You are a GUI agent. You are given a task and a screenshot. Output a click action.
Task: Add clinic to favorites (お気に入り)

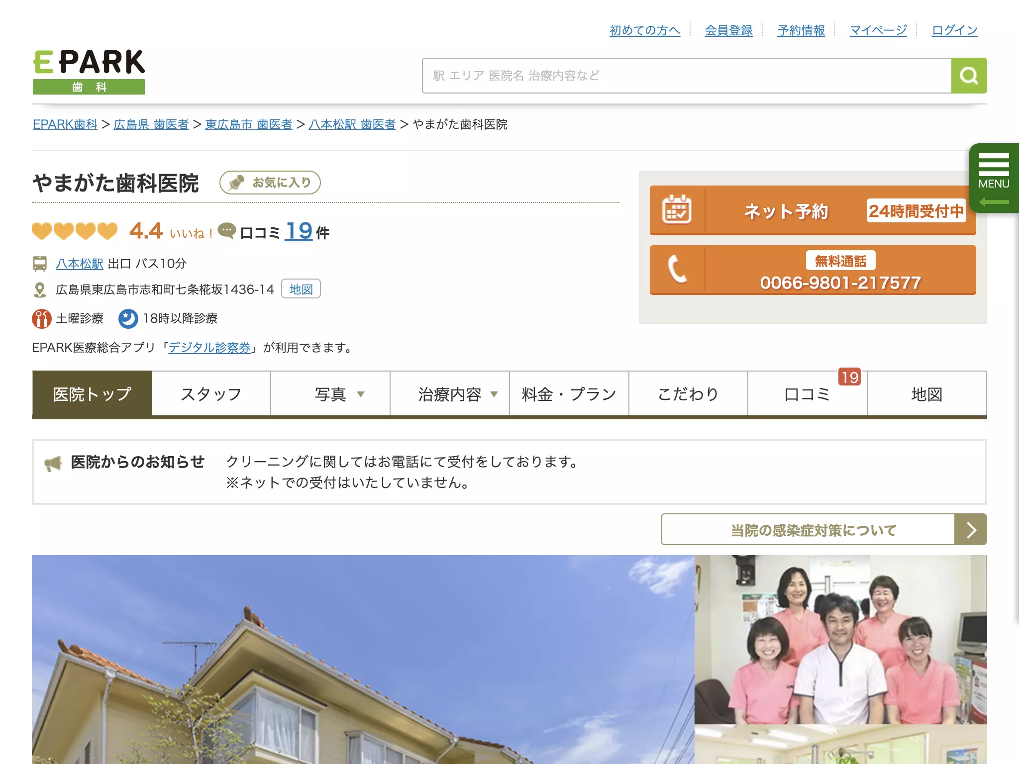(270, 183)
